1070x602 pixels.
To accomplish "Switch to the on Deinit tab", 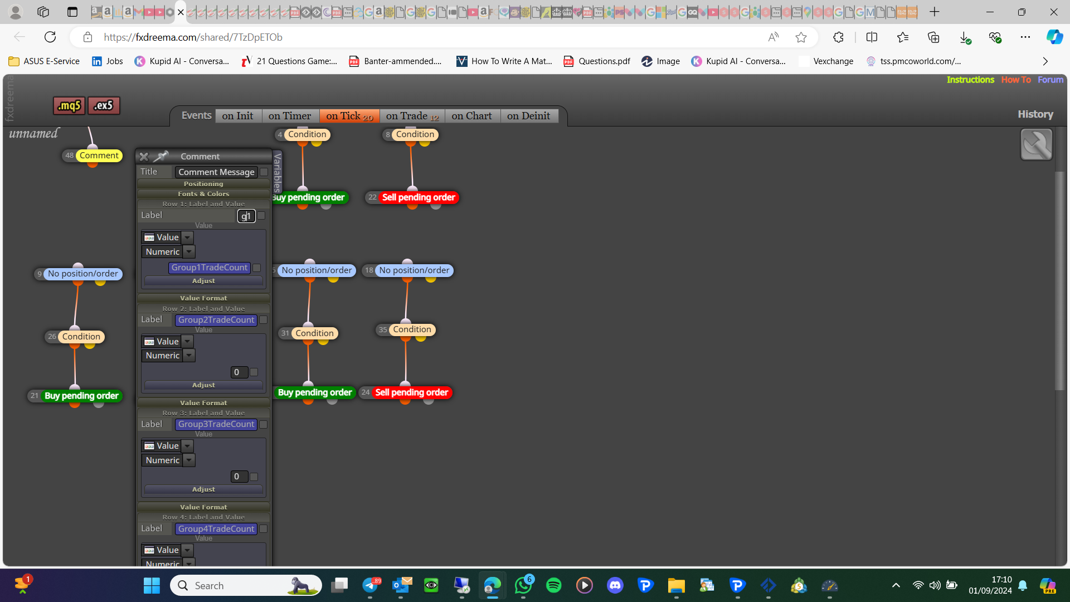I will 529,116.
